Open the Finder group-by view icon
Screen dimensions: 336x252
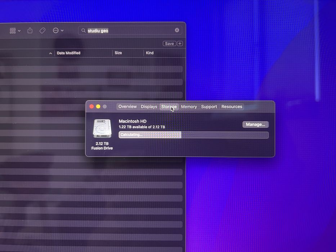click(13, 31)
